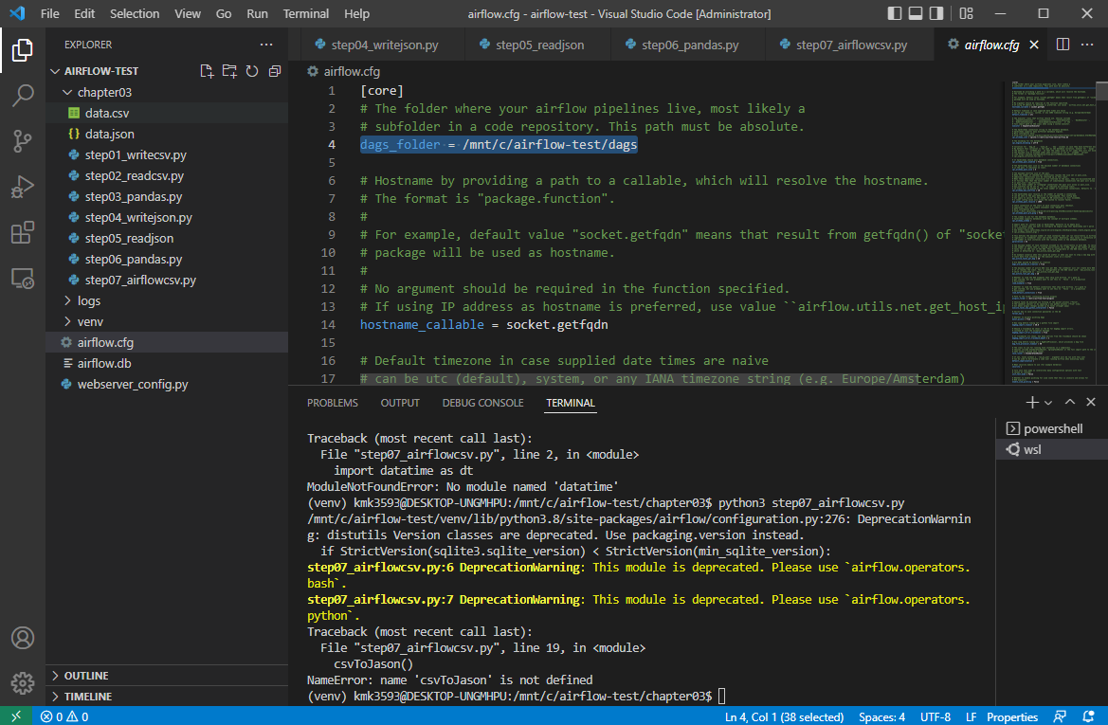This screenshot has height=725, width=1108.
Task: Change indentation via Spaces: 4 in status bar
Action: pyautogui.click(x=881, y=716)
